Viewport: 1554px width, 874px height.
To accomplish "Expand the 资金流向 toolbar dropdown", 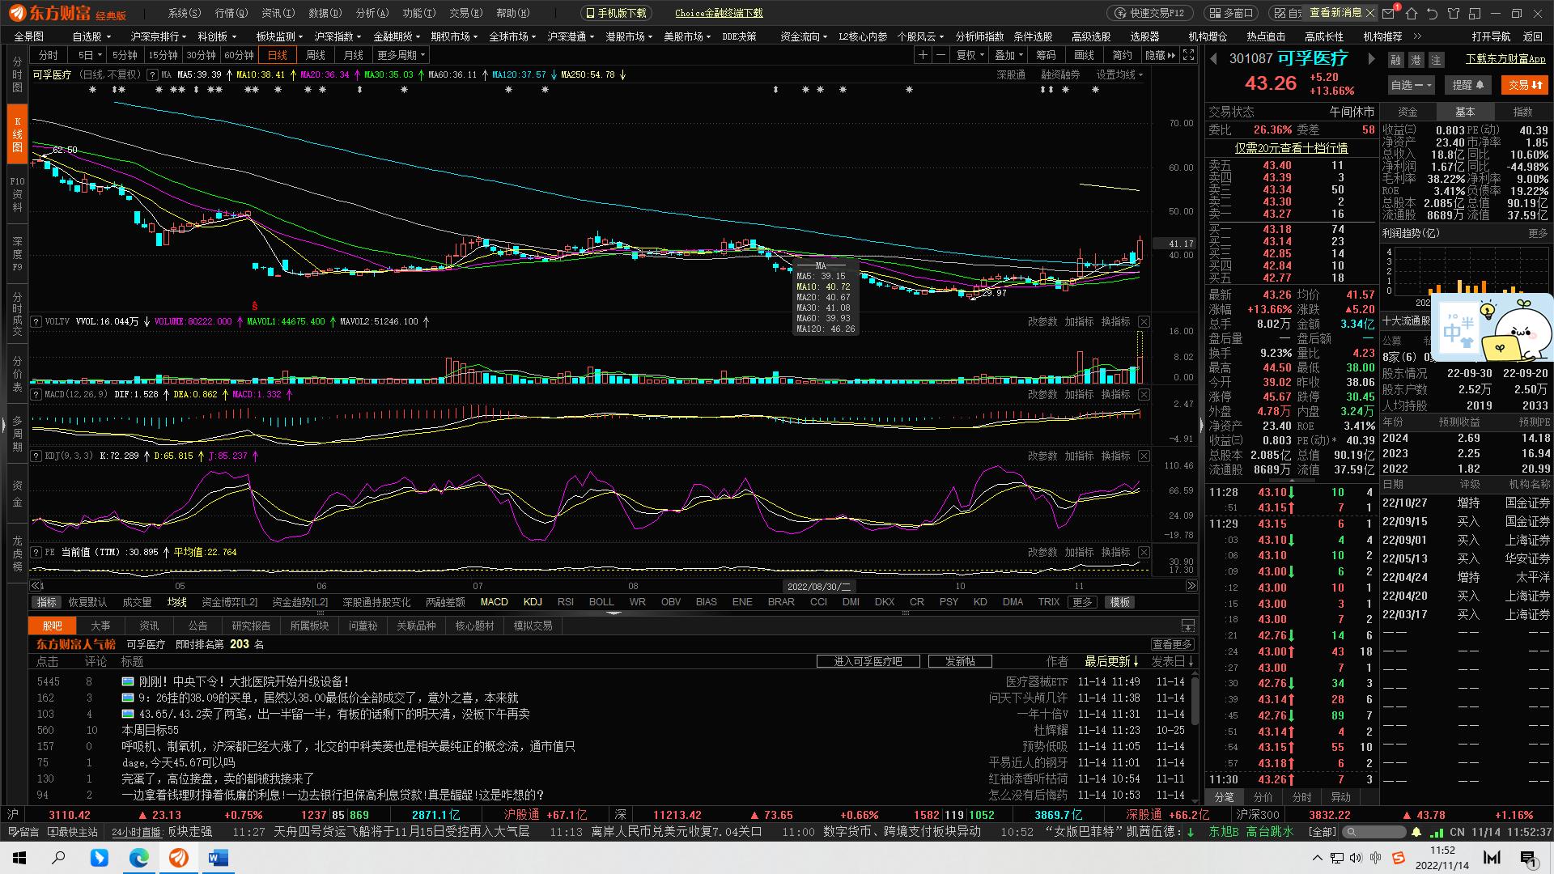I will coord(804,36).
